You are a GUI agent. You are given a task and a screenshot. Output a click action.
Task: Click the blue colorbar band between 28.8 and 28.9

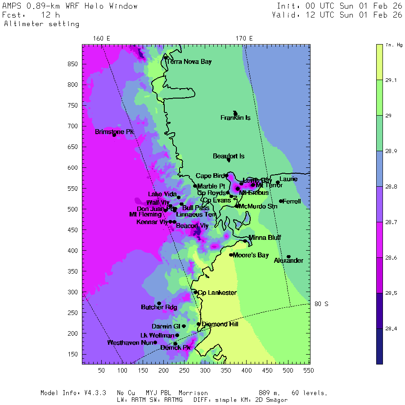379,169
